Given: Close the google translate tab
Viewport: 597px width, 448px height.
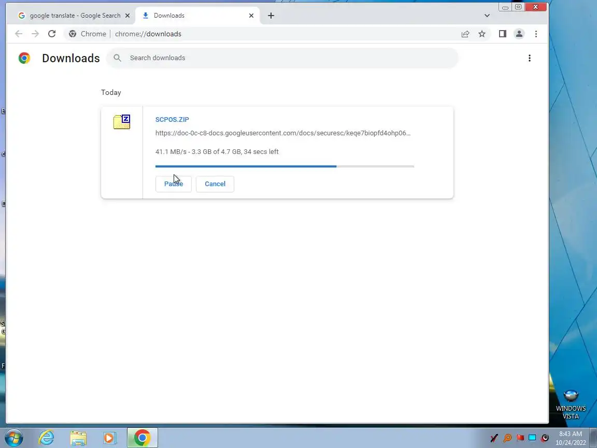Looking at the screenshot, I should tap(127, 16).
